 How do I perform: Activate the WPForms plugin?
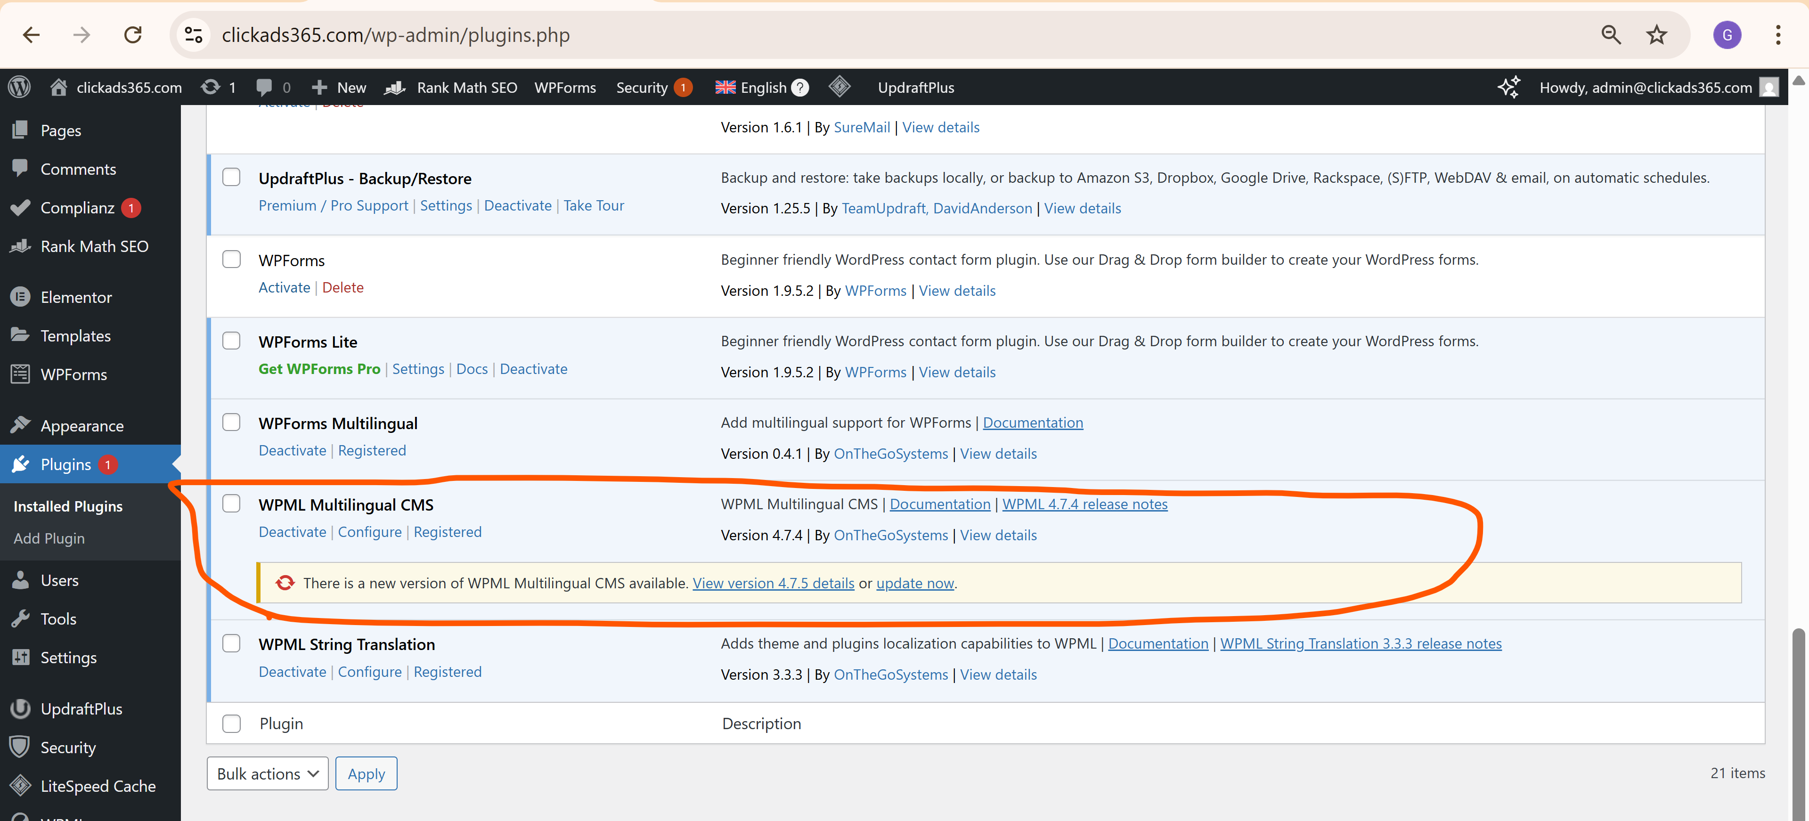(x=285, y=287)
